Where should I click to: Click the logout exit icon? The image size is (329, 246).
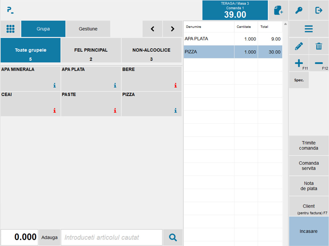(319, 10)
